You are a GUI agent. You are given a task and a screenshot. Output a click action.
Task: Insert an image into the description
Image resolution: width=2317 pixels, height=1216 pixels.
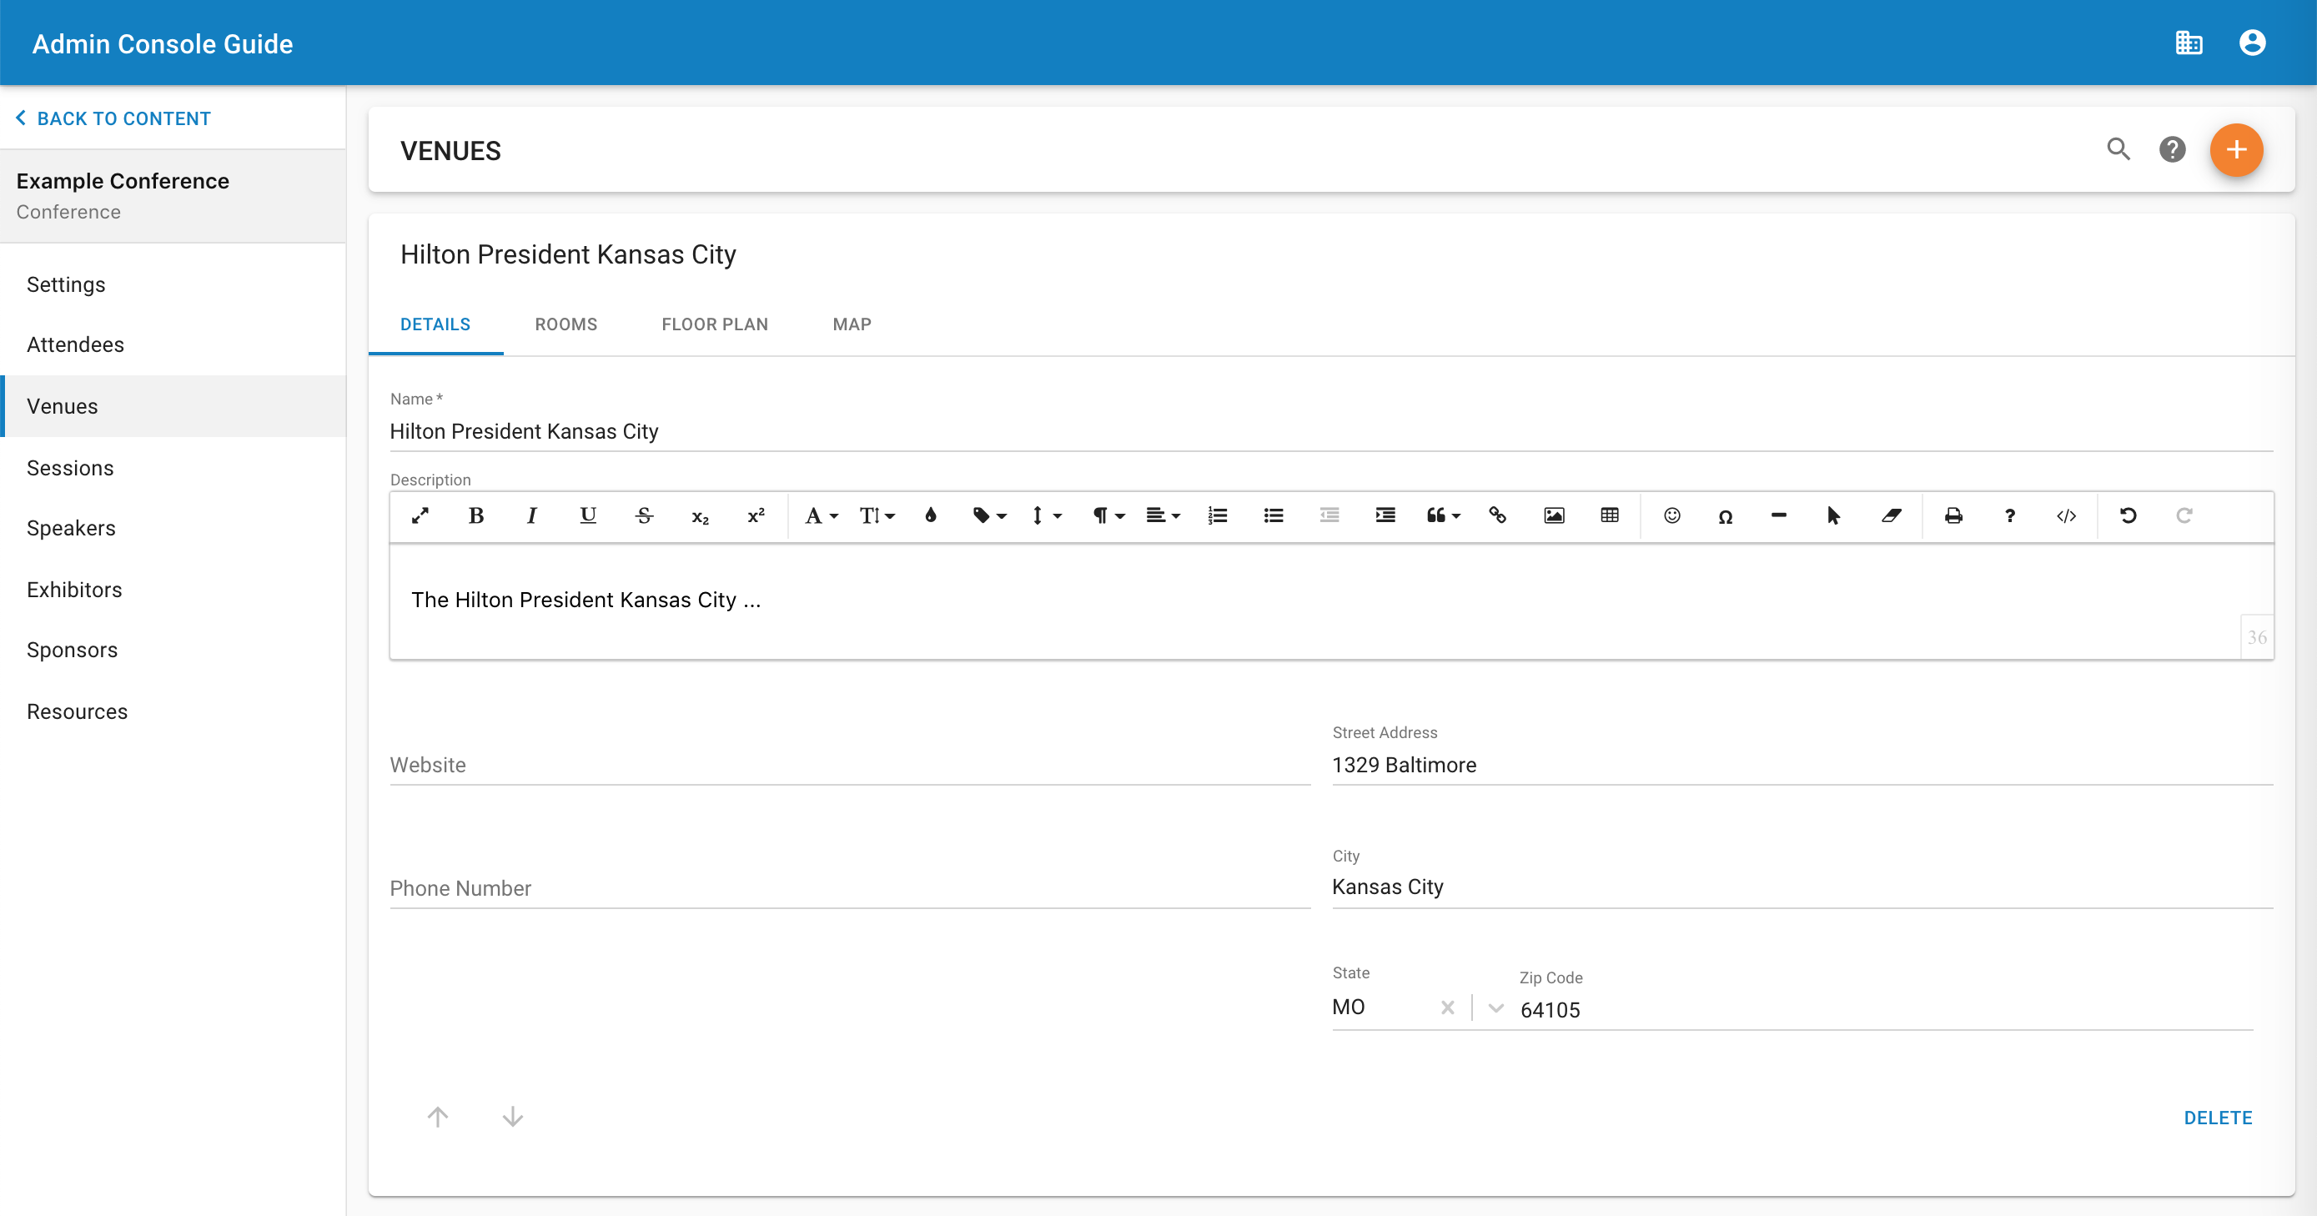point(1555,516)
